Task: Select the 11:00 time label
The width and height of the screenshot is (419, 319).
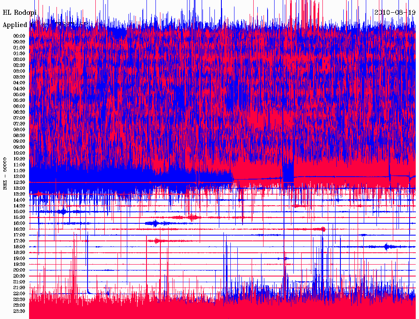Action: 19,165
